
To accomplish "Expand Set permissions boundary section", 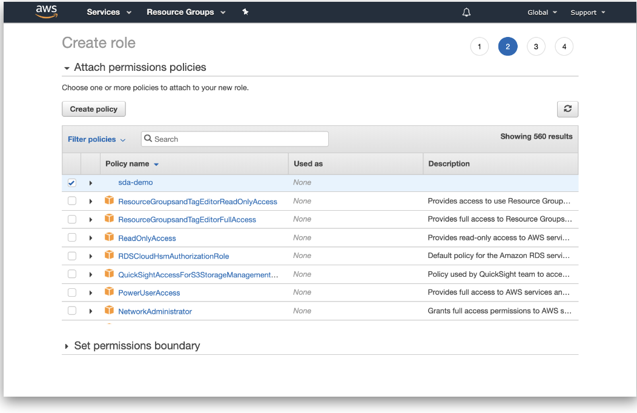I will pos(67,346).
